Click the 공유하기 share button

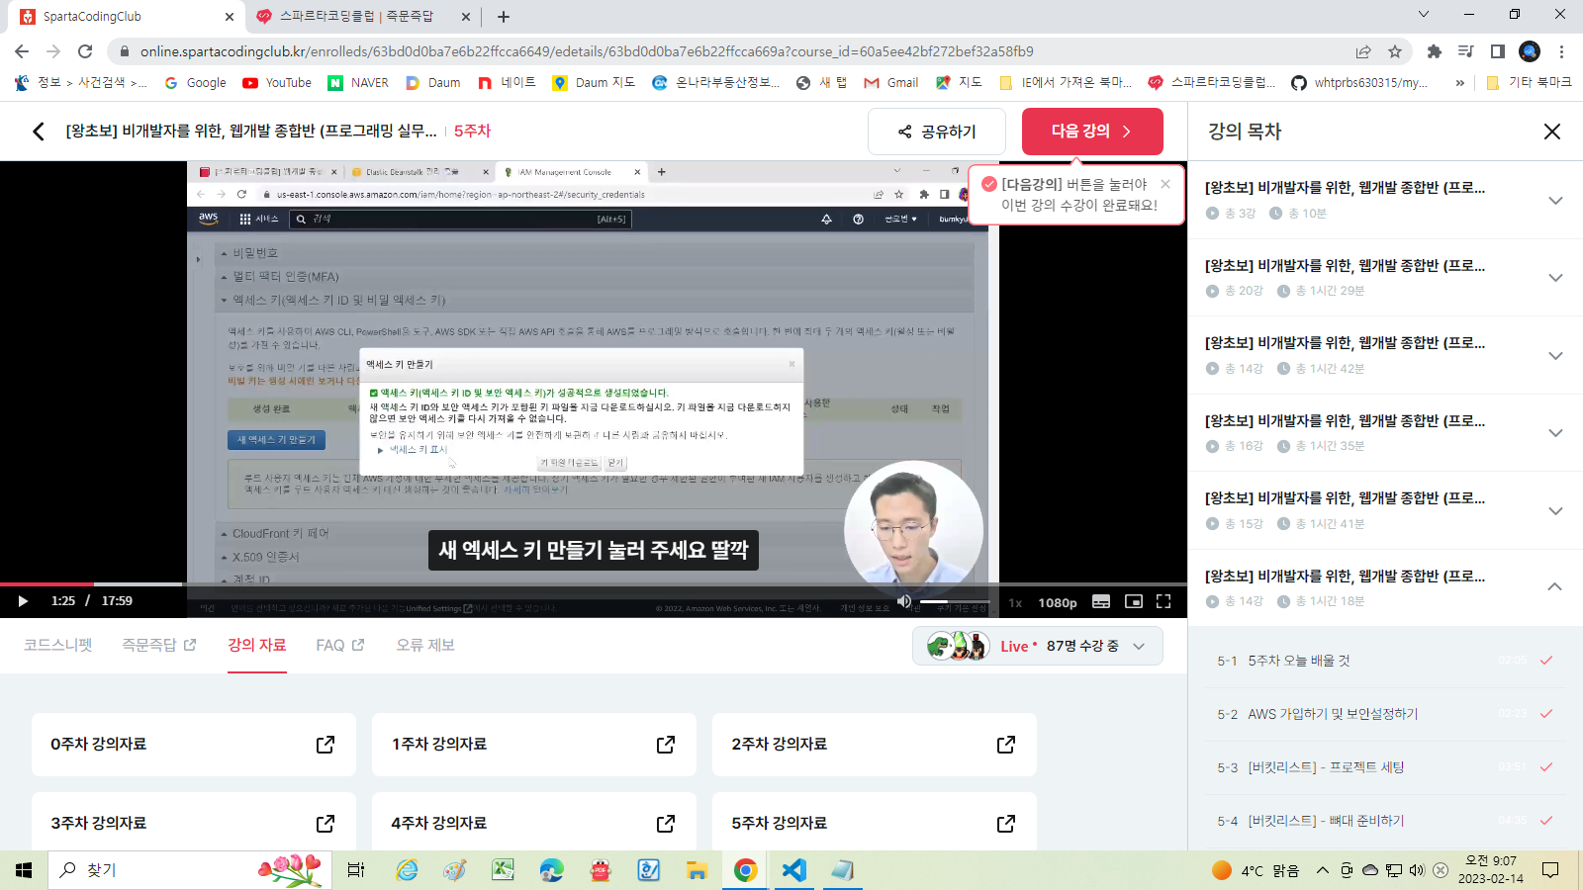(937, 132)
